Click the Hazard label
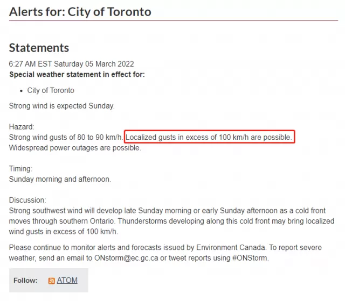The image size is (345, 301). pyautogui.click(x=22, y=127)
